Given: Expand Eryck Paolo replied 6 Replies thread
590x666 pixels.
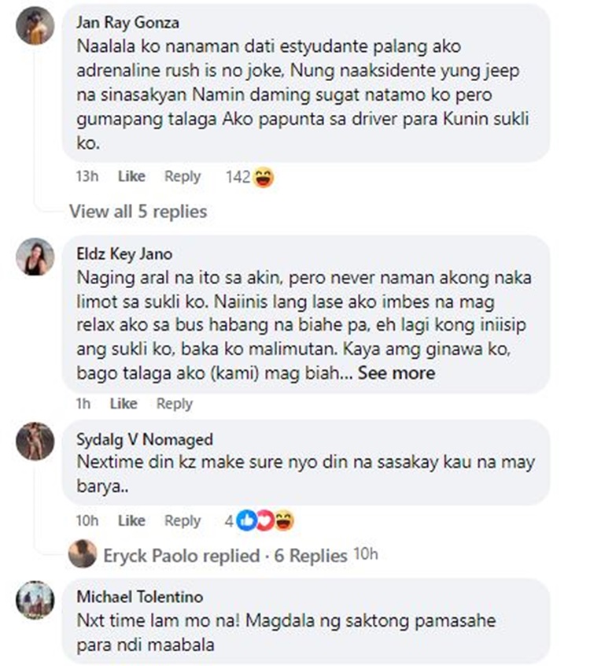Looking at the screenshot, I should coord(226,556).
